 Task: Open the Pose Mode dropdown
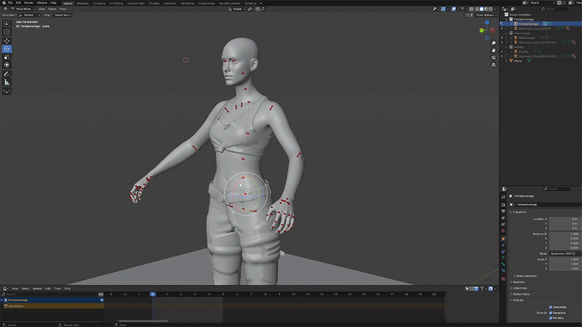(x=23, y=9)
